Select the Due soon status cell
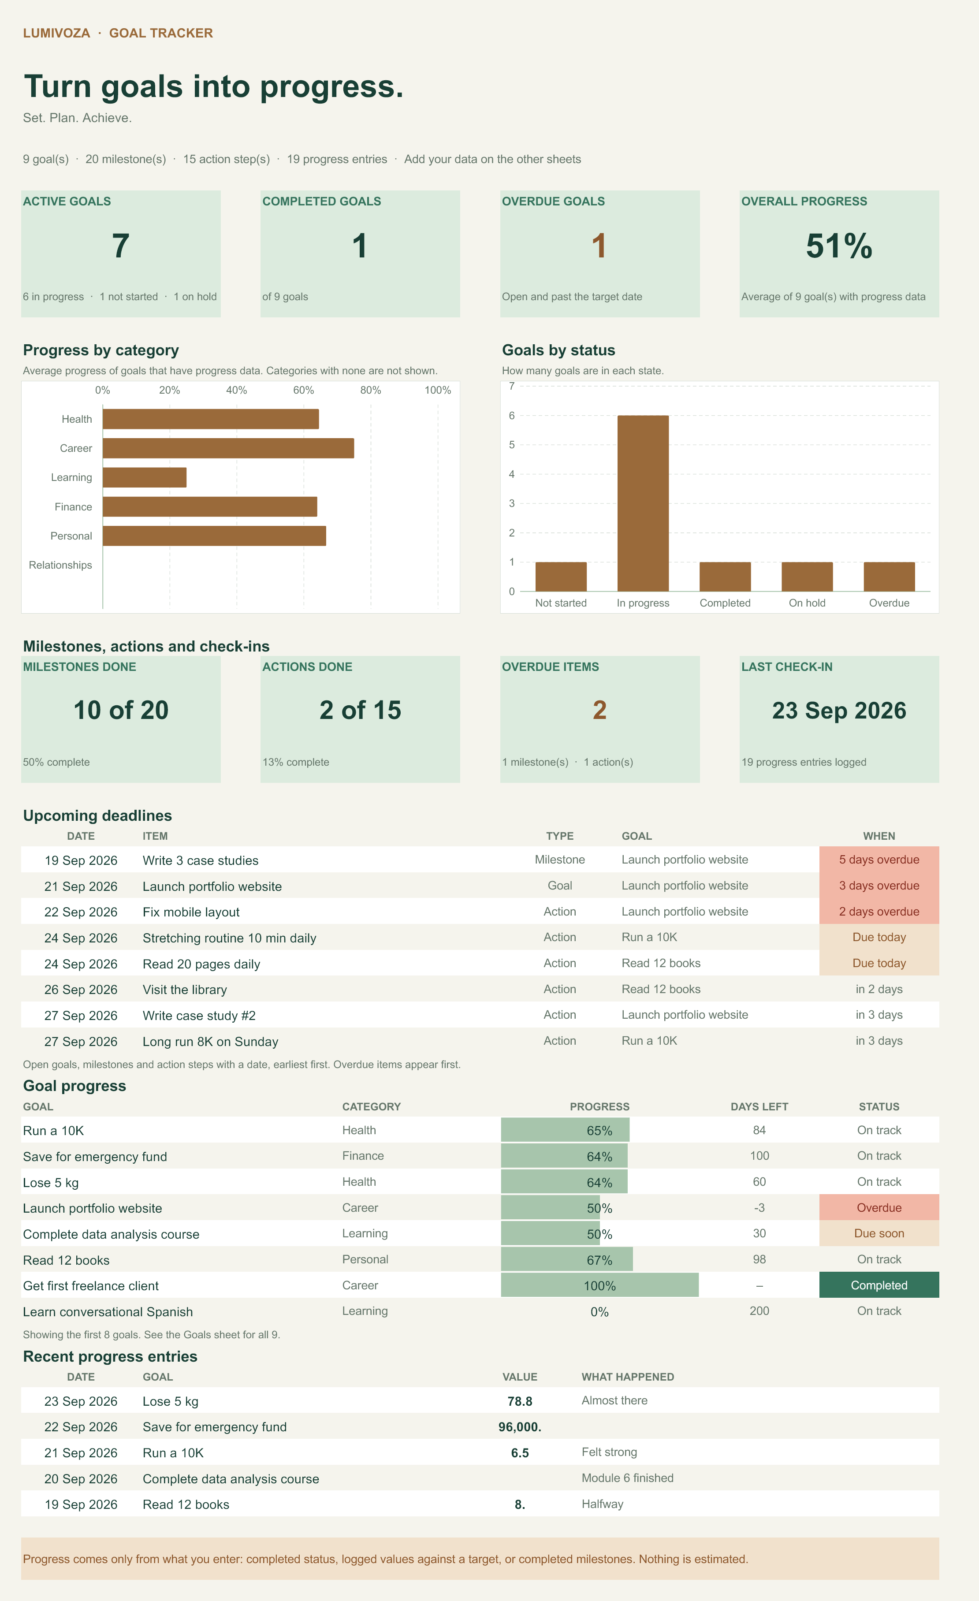This screenshot has width=979, height=1601. [x=879, y=1233]
